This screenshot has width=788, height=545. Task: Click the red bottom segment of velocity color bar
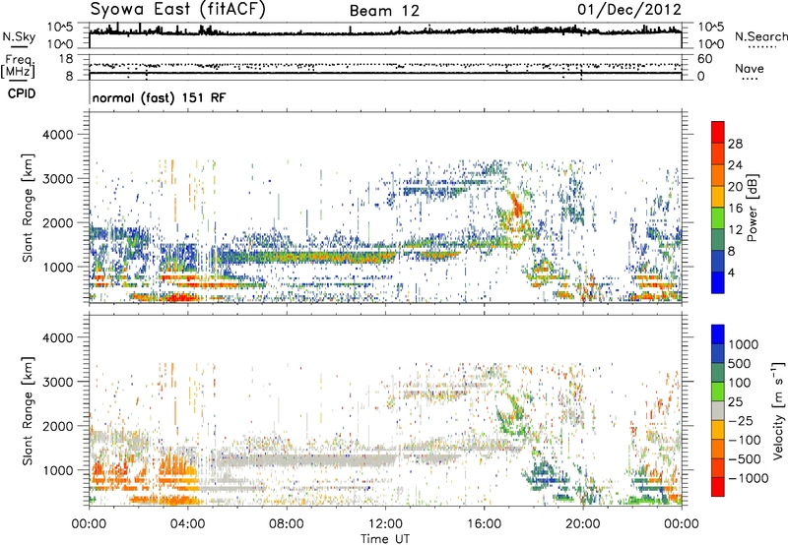pos(718,487)
